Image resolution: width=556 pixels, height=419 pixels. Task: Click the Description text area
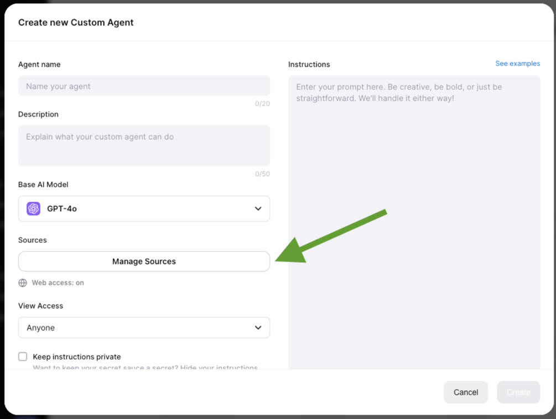pyautogui.click(x=144, y=145)
